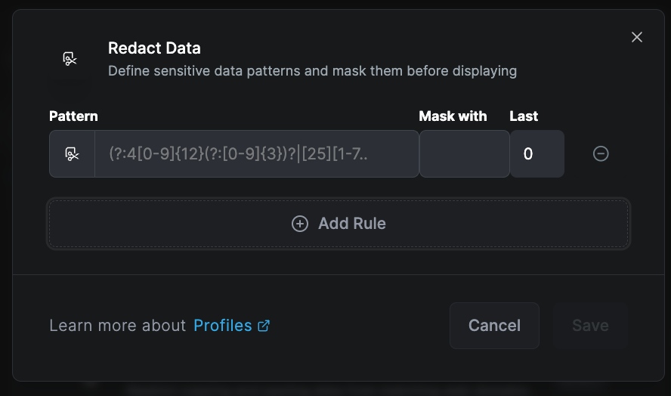This screenshot has height=396, width=671.
Task: Close the Redact Data dialog
Action: [x=637, y=37]
